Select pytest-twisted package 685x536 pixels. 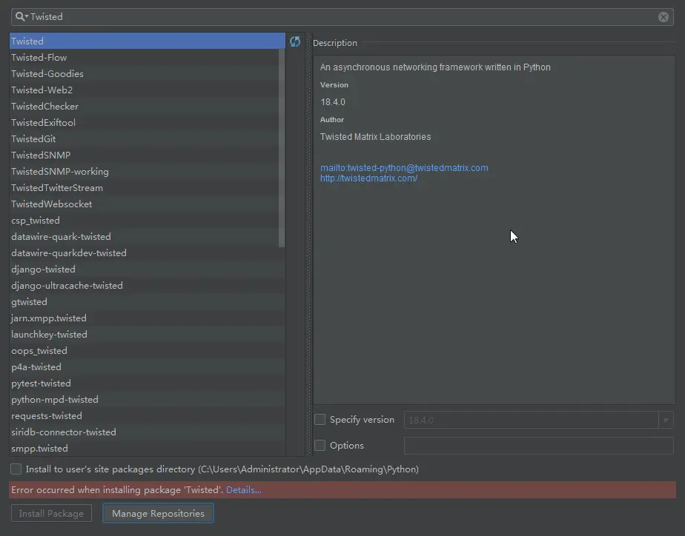tap(148, 383)
